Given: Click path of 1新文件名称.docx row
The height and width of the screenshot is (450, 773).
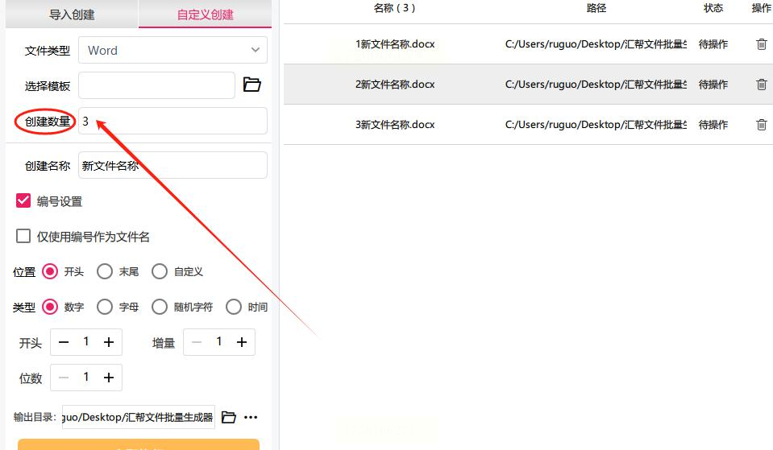Looking at the screenshot, I should tap(596, 44).
